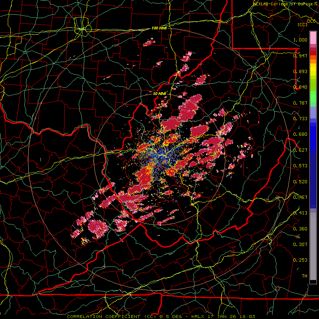Select the 0.307 scale value
Image resolution: width=319 pixels, height=319 pixels.
pos(300,245)
